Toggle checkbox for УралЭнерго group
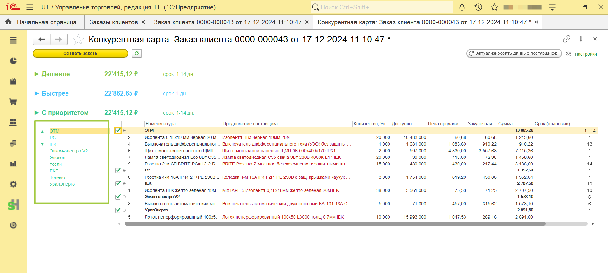 118,210
